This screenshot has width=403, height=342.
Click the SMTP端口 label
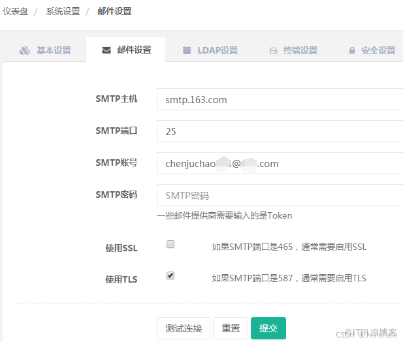coord(116,131)
